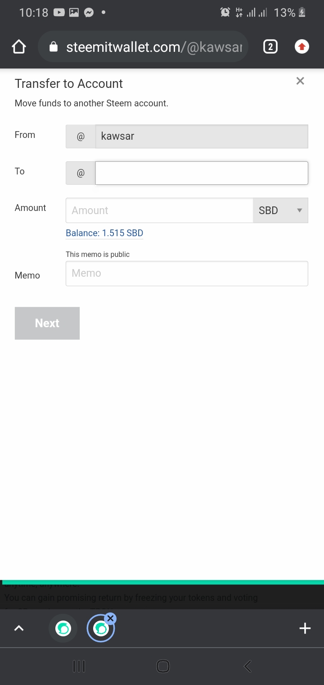
Task: Tap the Android recent apps button
Action: click(79, 666)
